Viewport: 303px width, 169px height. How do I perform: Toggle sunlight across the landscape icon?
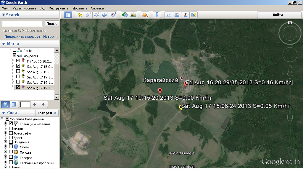133,15
